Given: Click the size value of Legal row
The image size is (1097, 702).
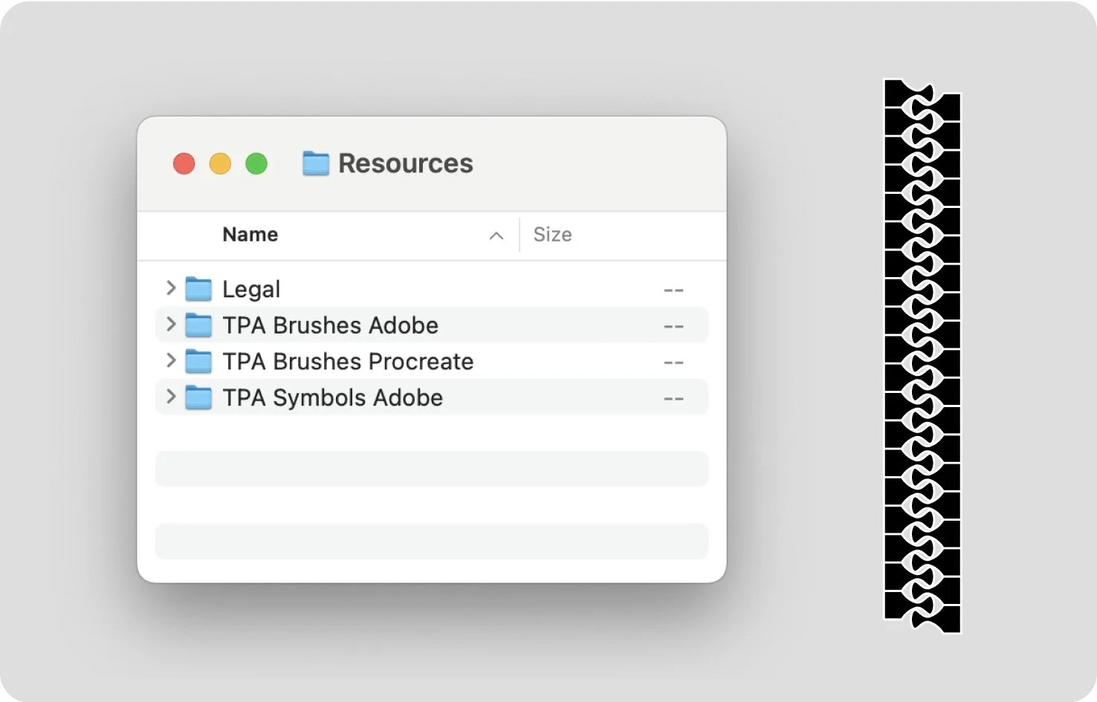Looking at the screenshot, I should (x=673, y=290).
